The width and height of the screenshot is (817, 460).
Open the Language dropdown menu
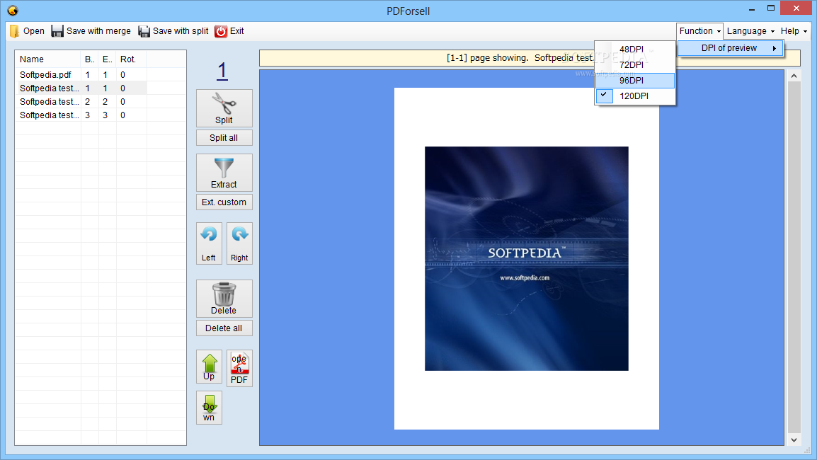(x=750, y=31)
